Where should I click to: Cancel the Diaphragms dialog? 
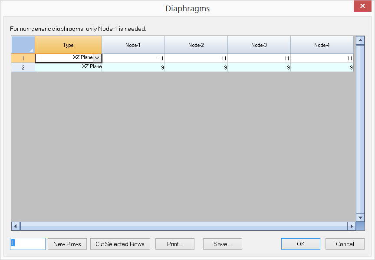[345, 244]
